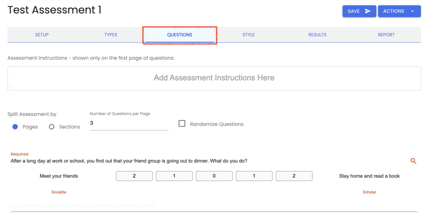Open the Results tab
Screen dimensions: 428x213
317,35
